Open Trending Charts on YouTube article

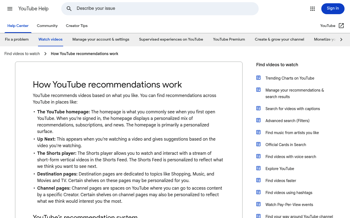(290, 78)
